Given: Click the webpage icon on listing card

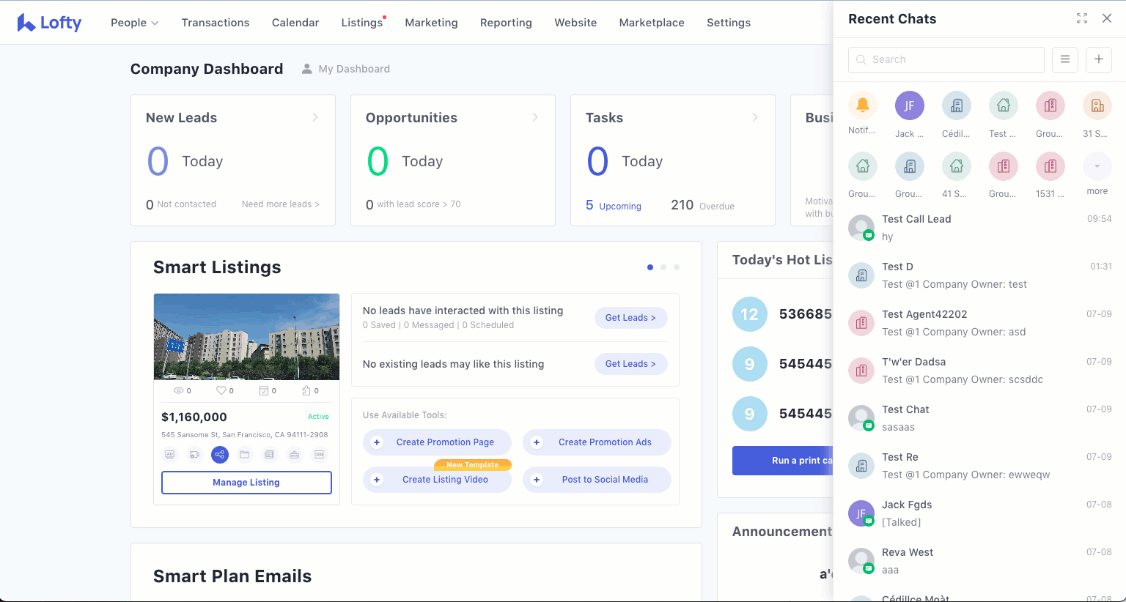Looking at the screenshot, I should pyautogui.click(x=270, y=455).
